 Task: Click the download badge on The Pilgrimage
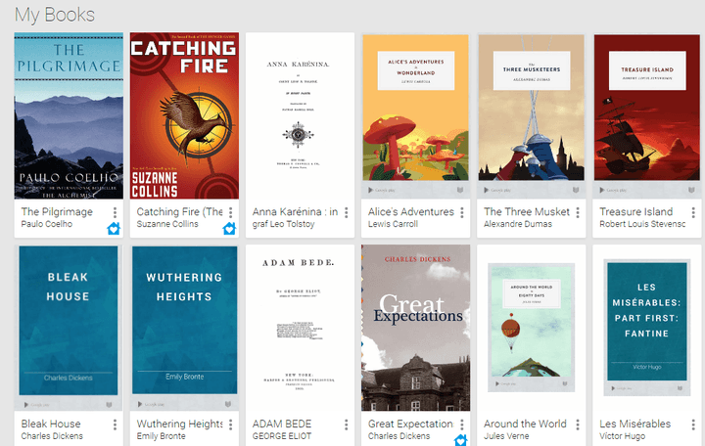point(114,228)
